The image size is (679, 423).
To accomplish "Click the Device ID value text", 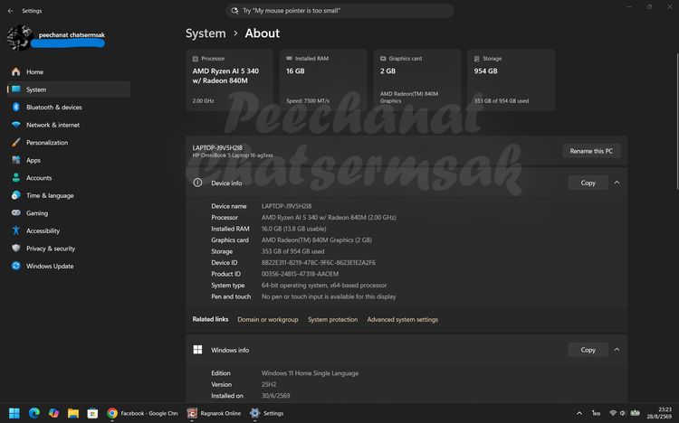I will 319,262.
